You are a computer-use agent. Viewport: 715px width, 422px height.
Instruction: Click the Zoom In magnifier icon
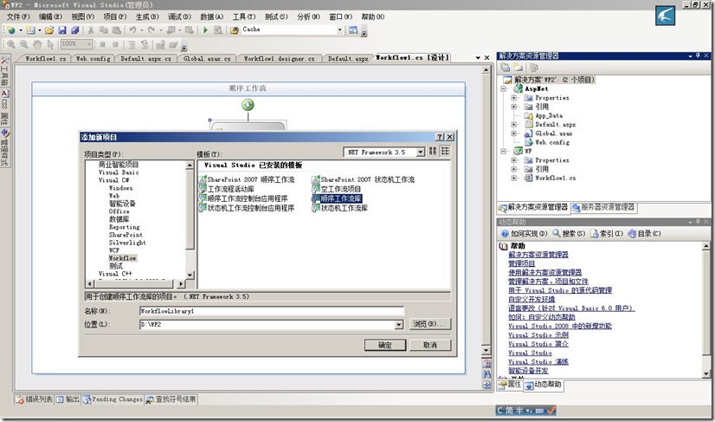click(x=11, y=44)
